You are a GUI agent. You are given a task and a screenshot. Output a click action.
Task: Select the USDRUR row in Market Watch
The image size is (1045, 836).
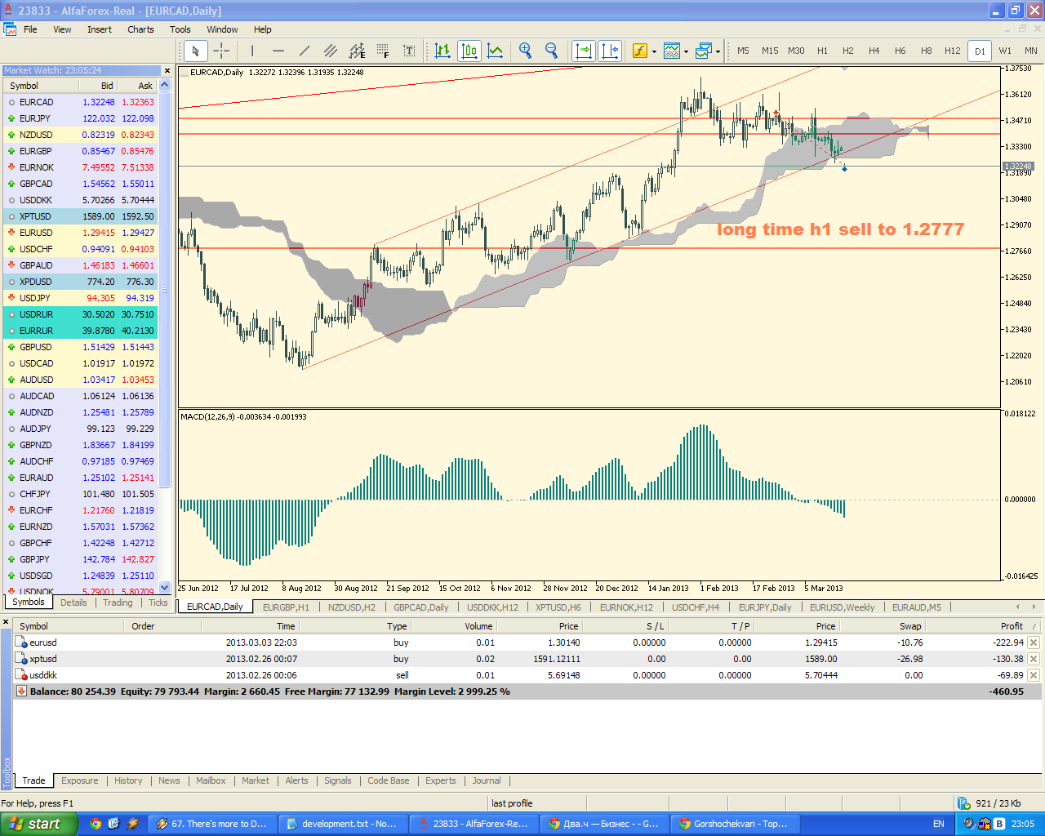[81, 314]
